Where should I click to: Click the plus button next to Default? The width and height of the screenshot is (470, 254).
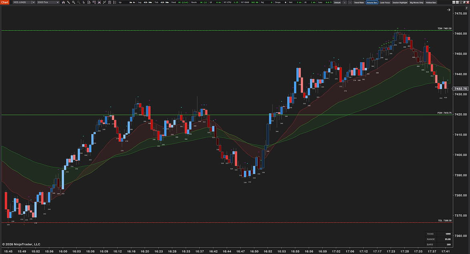click(344, 2)
